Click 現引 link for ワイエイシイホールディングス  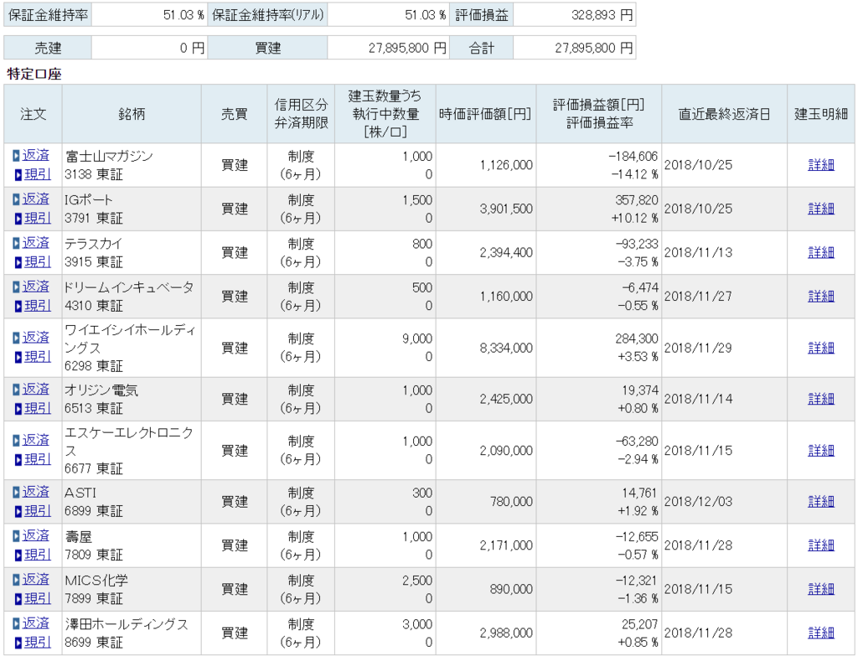tap(37, 357)
